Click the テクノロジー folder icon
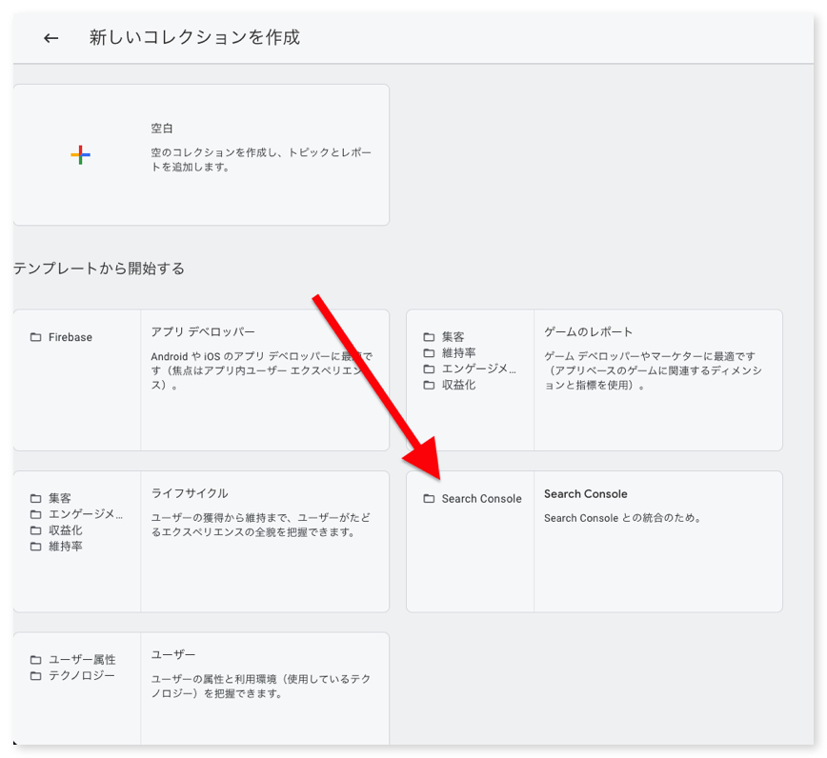The height and width of the screenshot is (758, 827). 36,676
